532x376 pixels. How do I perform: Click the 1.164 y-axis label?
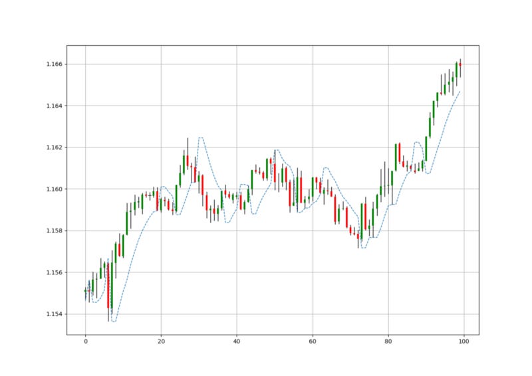pos(54,106)
